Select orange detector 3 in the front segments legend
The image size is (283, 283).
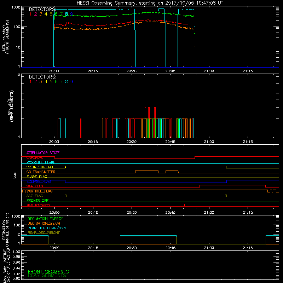pyautogui.click(x=41, y=14)
